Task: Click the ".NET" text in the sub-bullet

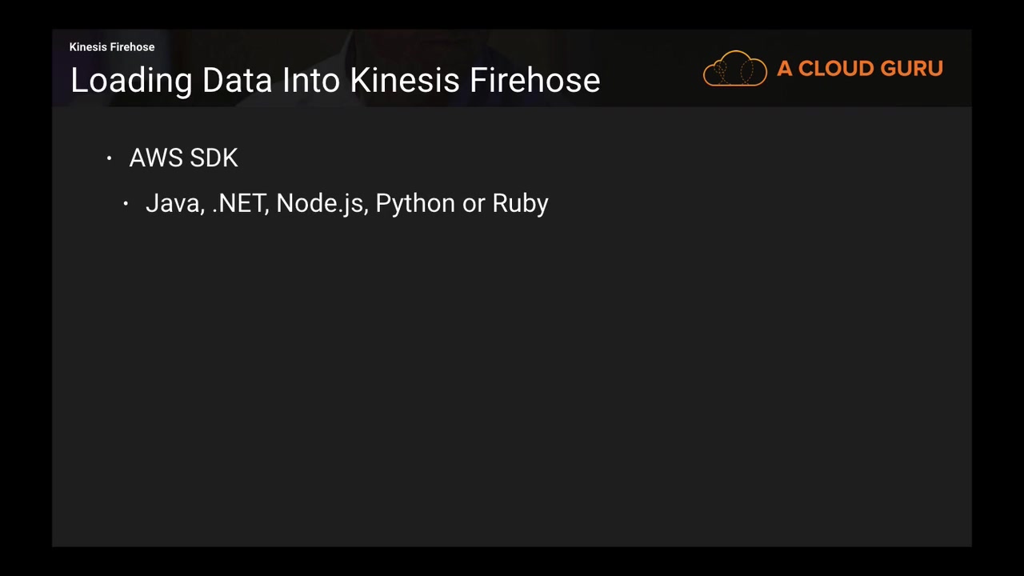Action: click(239, 203)
